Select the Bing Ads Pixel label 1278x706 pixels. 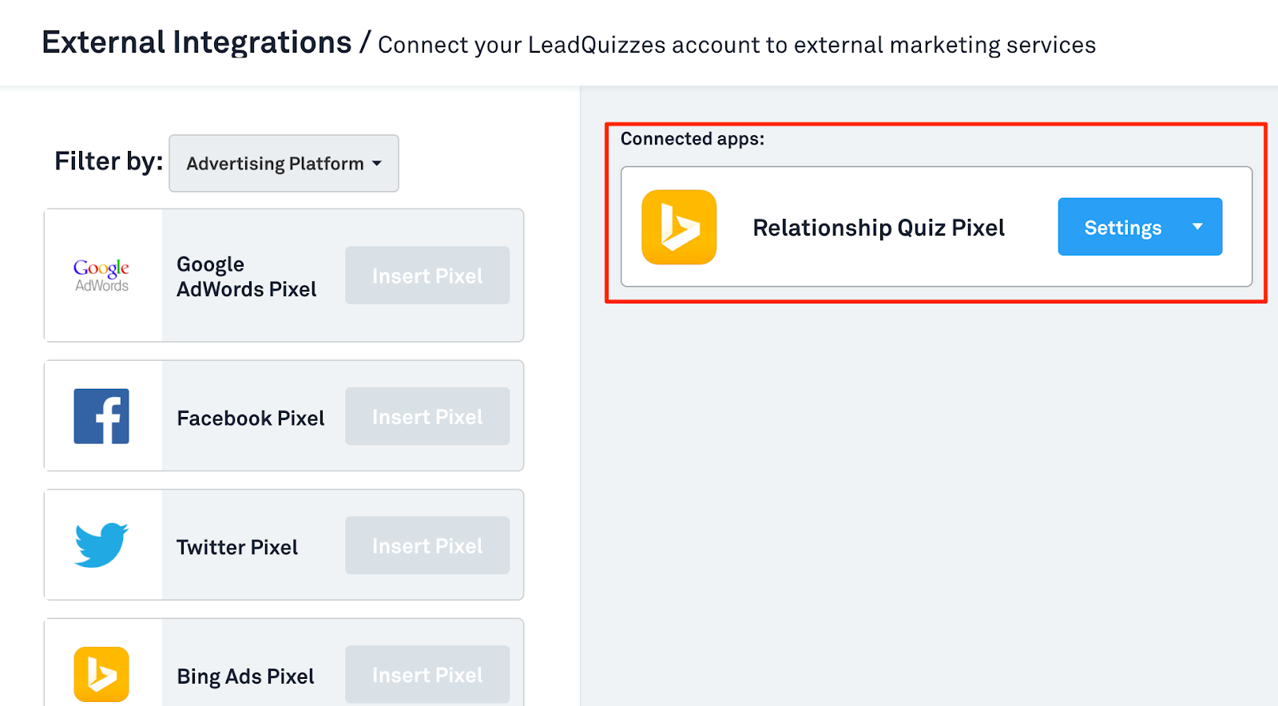pos(245,676)
